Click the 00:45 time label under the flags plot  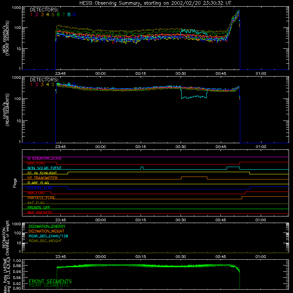[x=221, y=220]
